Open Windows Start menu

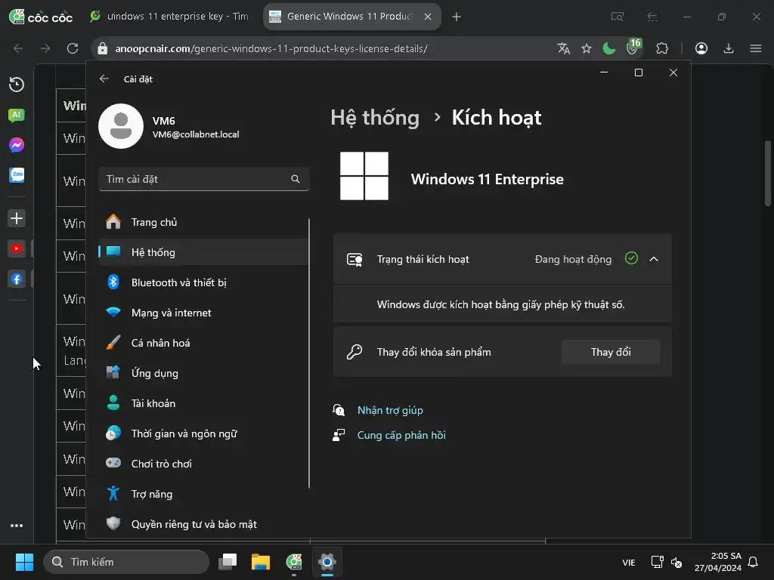[x=24, y=562]
